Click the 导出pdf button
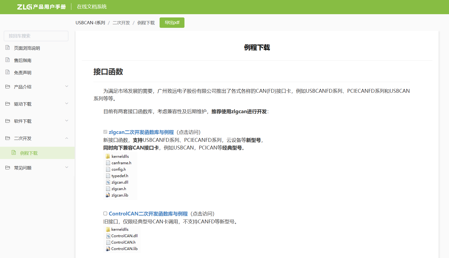 [x=172, y=23]
